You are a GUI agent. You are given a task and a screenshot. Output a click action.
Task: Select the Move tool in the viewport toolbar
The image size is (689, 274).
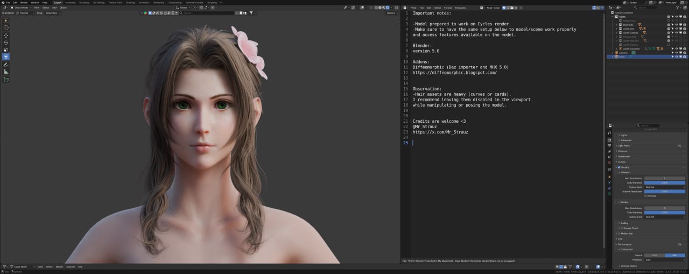[6, 36]
